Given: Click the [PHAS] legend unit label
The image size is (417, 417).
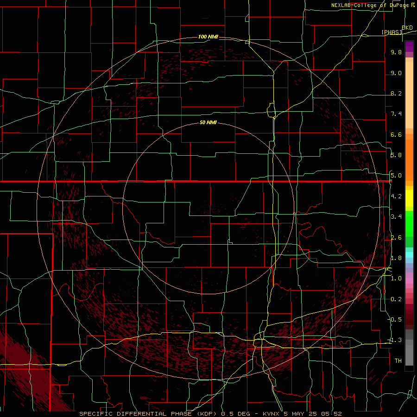Looking at the screenshot, I should point(392,32).
